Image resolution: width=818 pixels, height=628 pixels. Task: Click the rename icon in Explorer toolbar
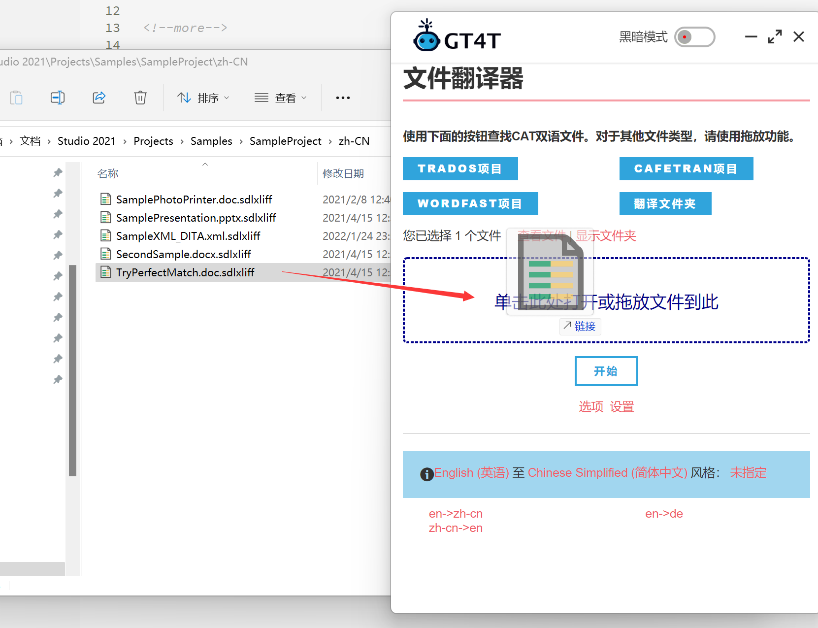click(x=58, y=98)
